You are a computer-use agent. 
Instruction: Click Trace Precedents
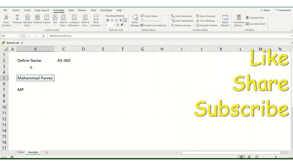pyautogui.click(x=182, y=16)
